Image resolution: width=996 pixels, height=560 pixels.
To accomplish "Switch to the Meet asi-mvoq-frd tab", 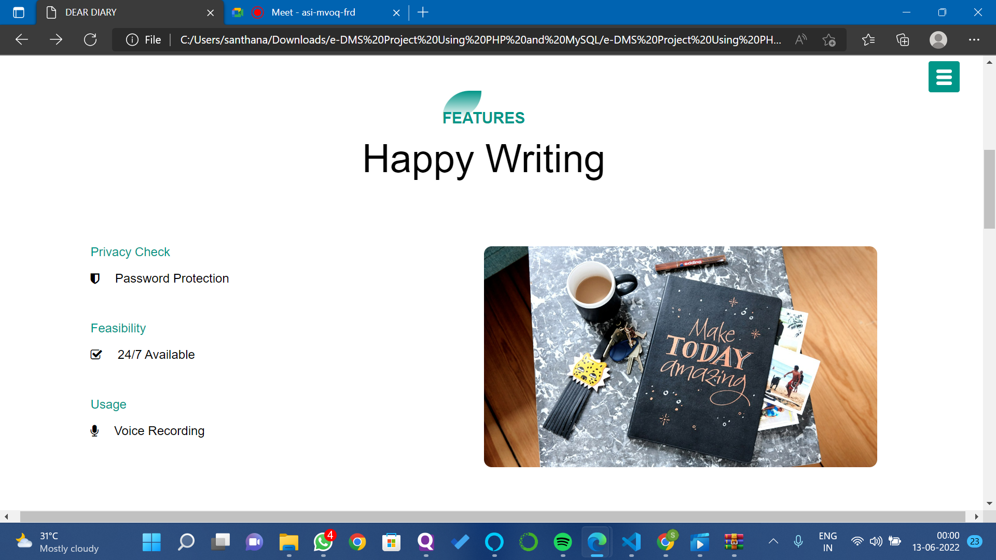I will [313, 12].
